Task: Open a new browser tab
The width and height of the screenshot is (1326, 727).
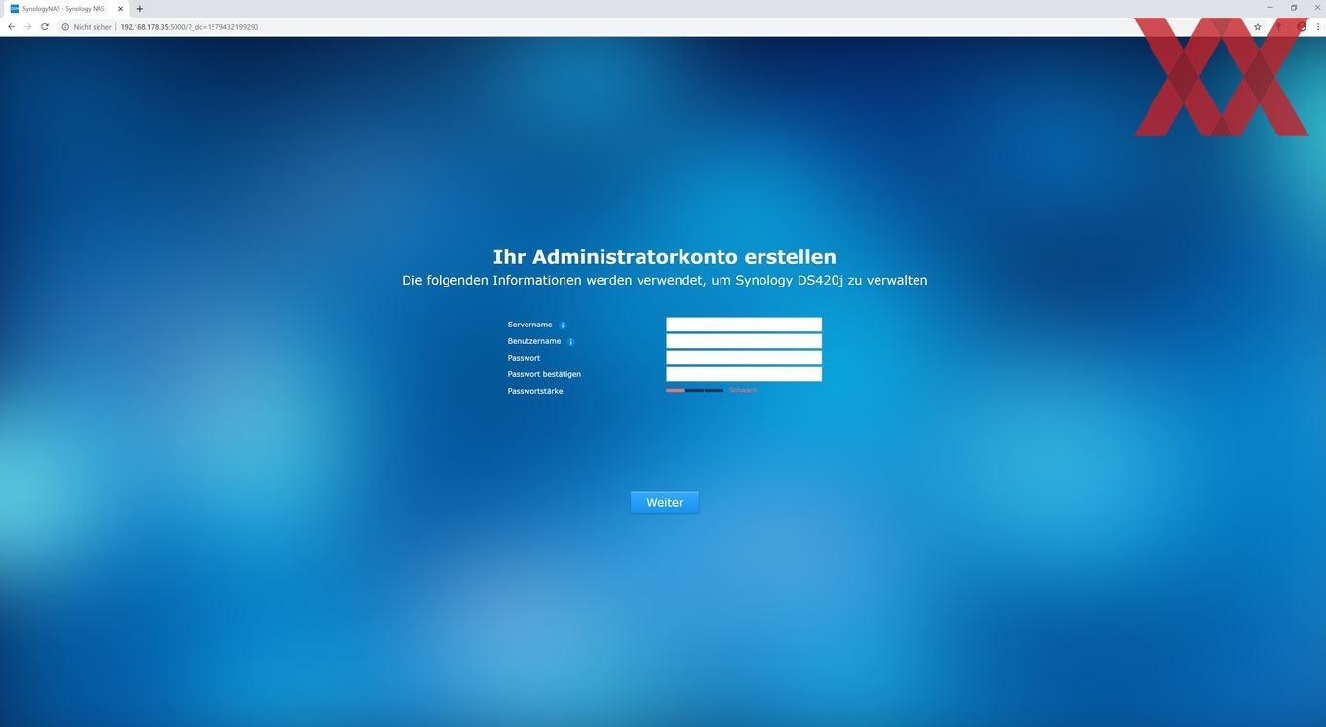Action: (x=139, y=9)
